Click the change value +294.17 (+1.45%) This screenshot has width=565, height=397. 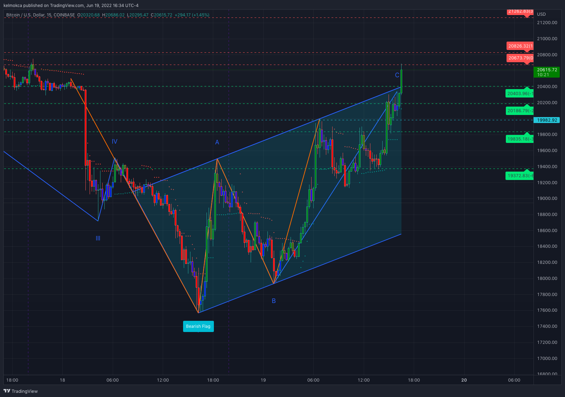point(192,15)
